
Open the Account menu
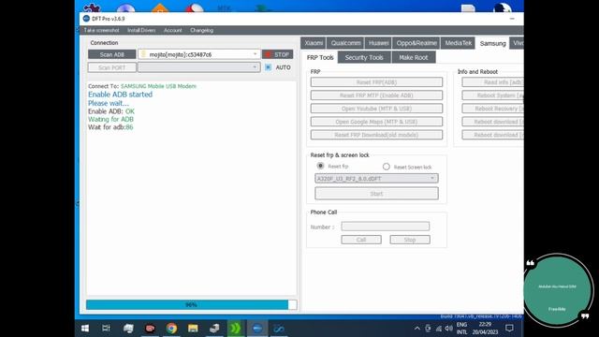[x=172, y=30]
